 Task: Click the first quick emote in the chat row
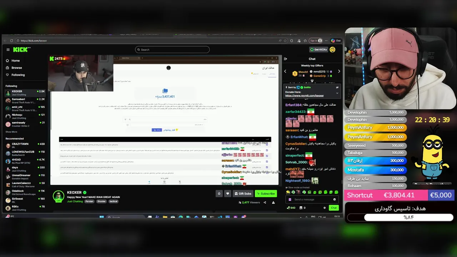[288, 192]
